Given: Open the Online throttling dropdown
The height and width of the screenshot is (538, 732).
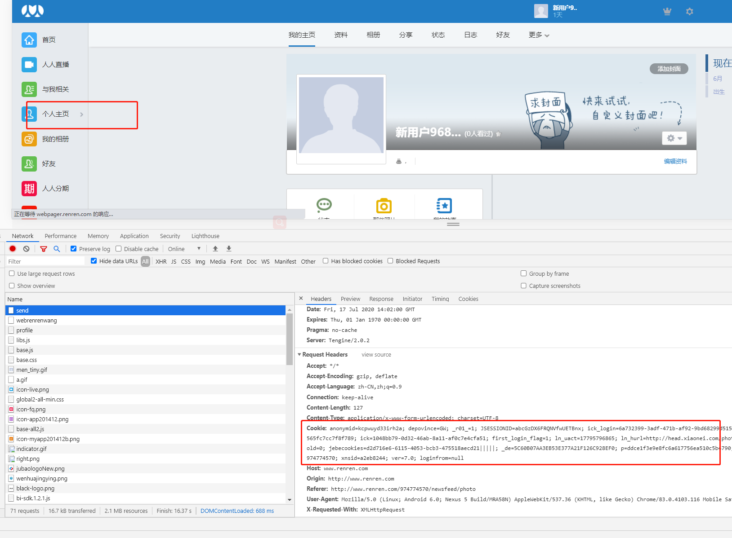Looking at the screenshot, I should [184, 249].
